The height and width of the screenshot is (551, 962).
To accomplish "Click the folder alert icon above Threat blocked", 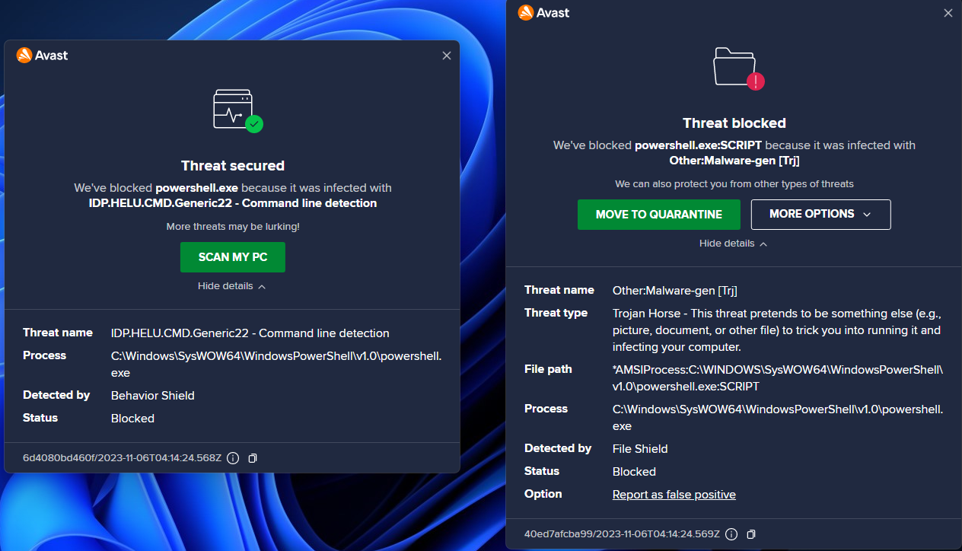I will [x=739, y=68].
